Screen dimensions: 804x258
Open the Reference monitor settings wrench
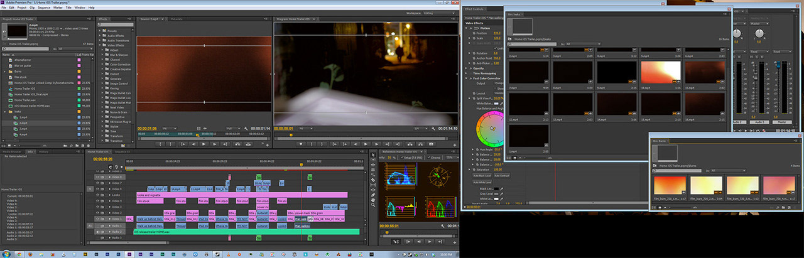point(442,225)
